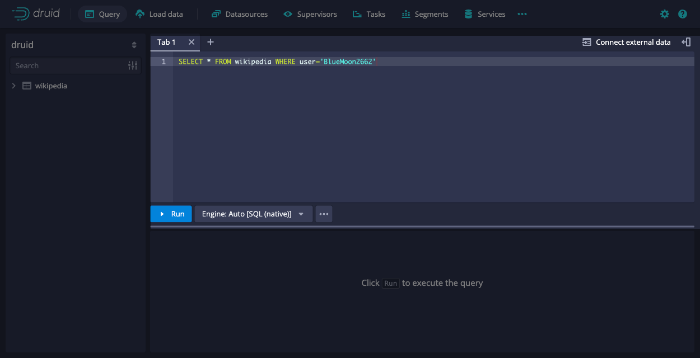The image size is (700, 358).
Task: Navigate to the Segments view
Action: point(424,14)
